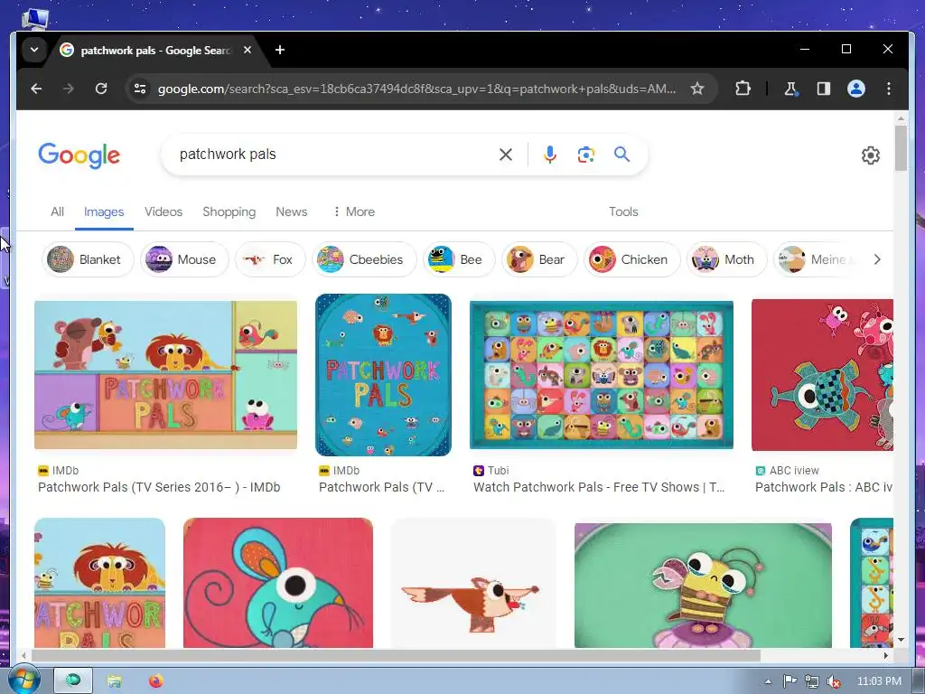
Task: Filter images by Blanket chip
Action: coord(88,259)
